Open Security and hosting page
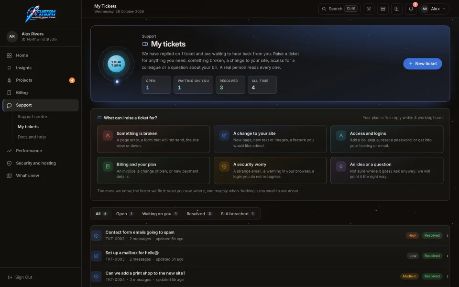The image size is (459, 287). point(40,163)
